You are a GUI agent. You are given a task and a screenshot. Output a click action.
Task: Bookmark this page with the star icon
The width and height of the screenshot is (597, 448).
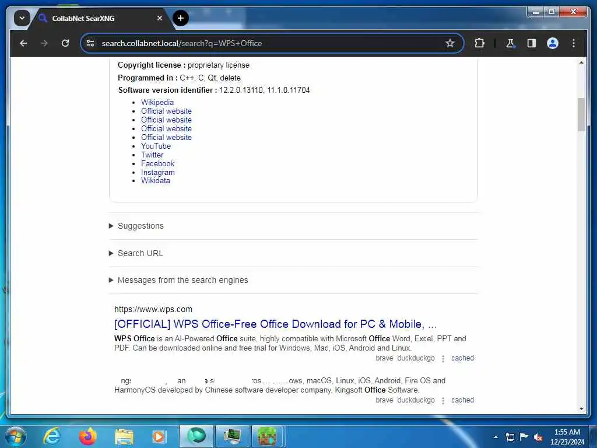pyautogui.click(x=450, y=43)
